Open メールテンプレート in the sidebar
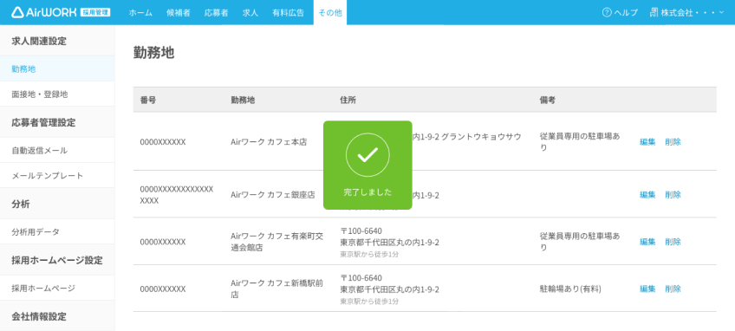The width and height of the screenshot is (735, 331). coord(57,176)
